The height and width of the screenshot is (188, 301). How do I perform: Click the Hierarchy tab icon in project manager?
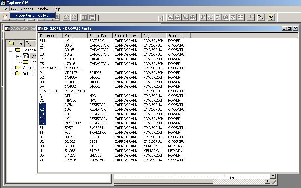point(29,43)
